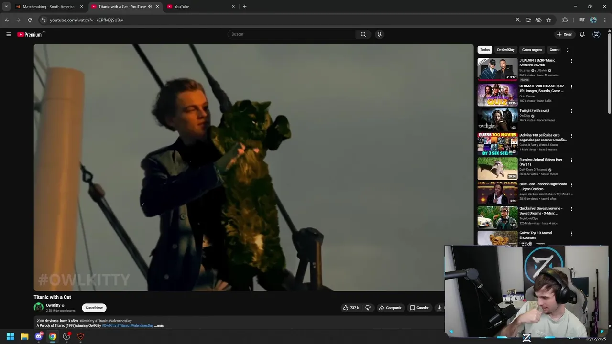Click the download arrow button

point(439,308)
